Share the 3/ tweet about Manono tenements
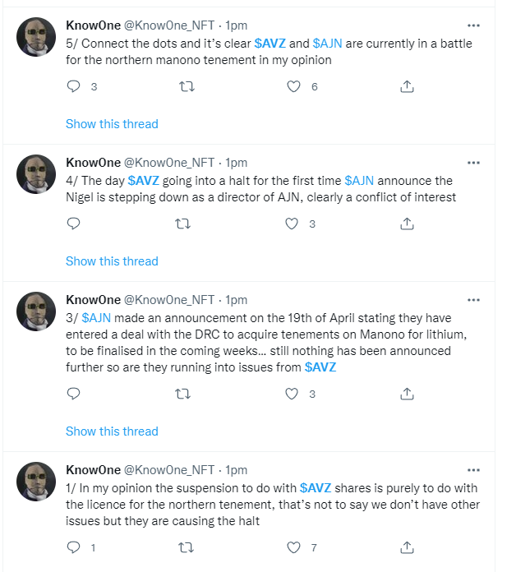Image resolution: width=516 pixels, height=572 pixels. coord(406,394)
